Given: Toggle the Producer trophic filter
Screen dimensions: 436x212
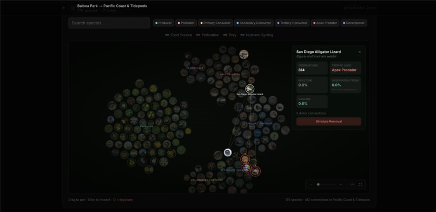Looking at the screenshot, I should tap(163, 23).
